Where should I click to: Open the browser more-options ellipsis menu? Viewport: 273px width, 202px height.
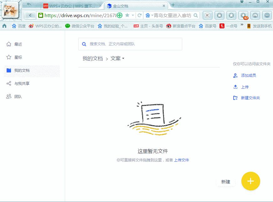point(266,15)
